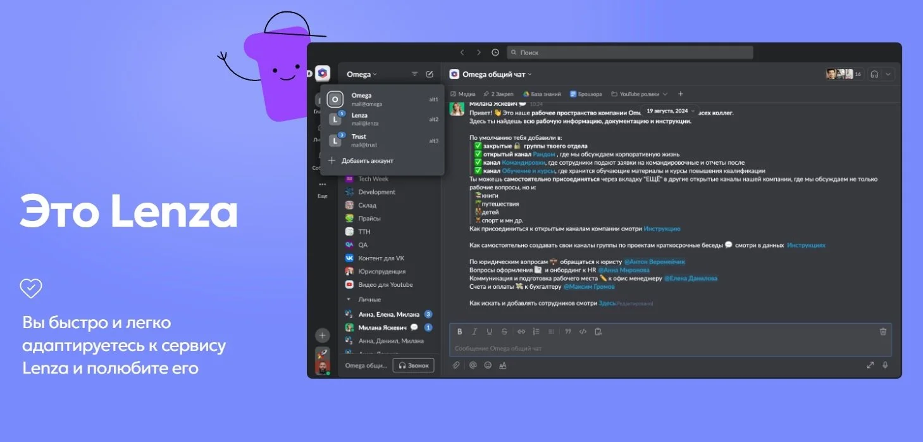Switch to the Медиа tab

click(462, 94)
